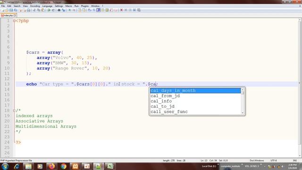Open the Settings menu

(x=59, y=6)
